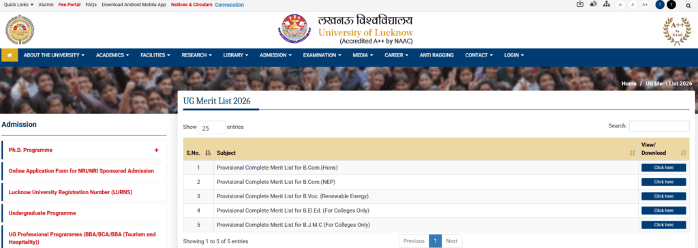Open Media dropdown menu

tap(363, 55)
